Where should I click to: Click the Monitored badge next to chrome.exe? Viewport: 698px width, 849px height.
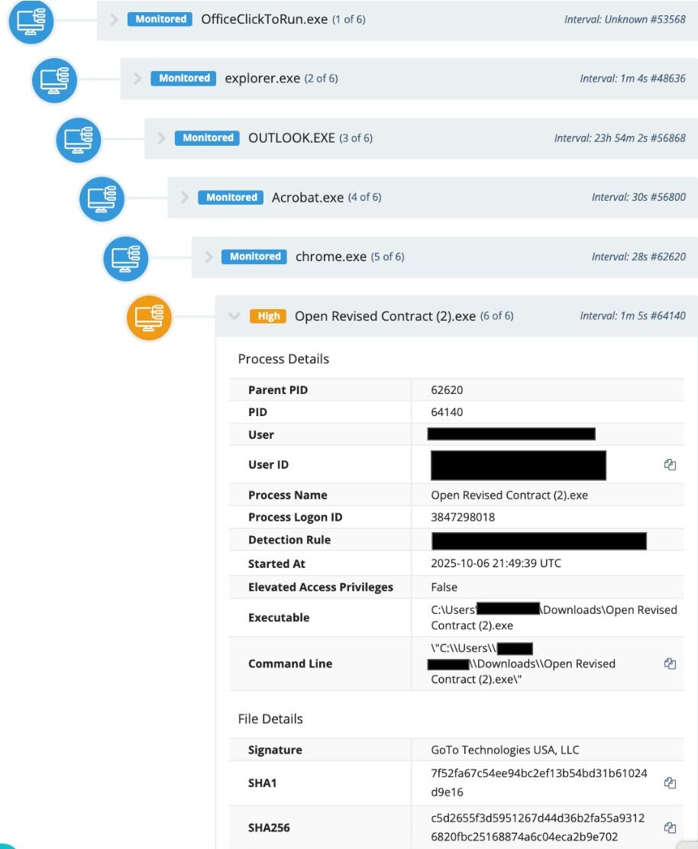tap(255, 257)
